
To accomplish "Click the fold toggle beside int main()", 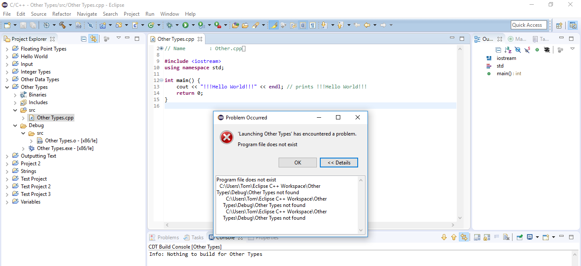I will (161, 80).
